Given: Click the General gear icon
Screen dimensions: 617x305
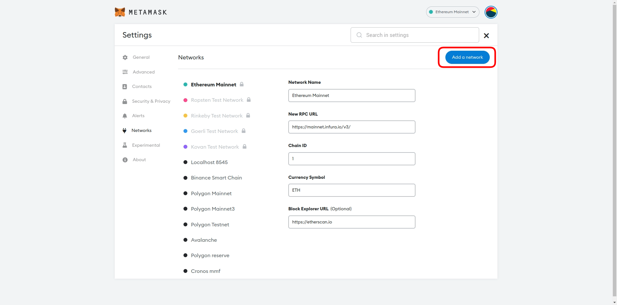Looking at the screenshot, I should tap(125, 57).
